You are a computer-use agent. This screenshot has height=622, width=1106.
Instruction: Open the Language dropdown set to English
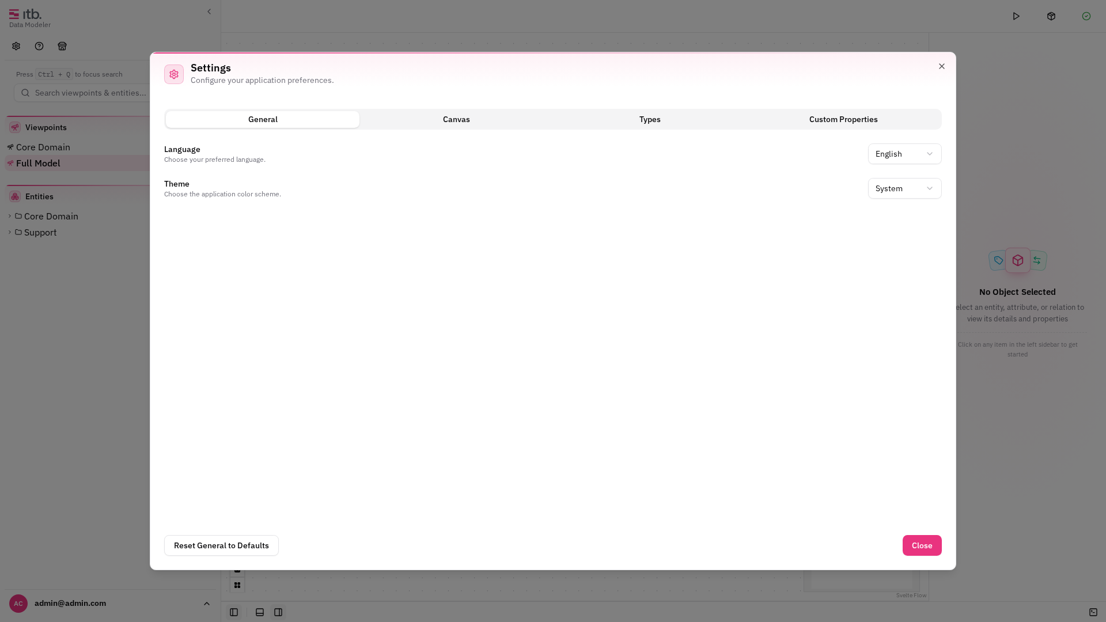(x=904, y=154)
